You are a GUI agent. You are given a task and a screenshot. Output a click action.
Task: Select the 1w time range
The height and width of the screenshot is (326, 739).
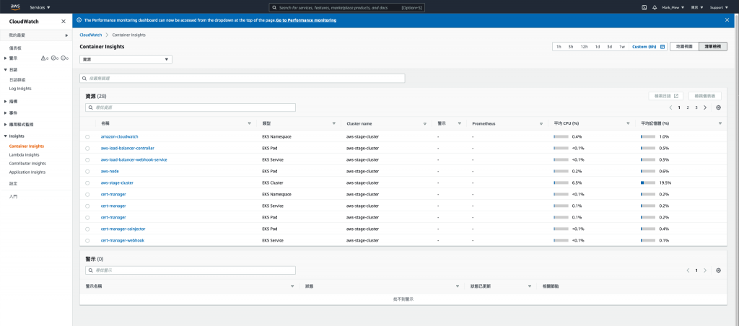[x=621, y=47]
